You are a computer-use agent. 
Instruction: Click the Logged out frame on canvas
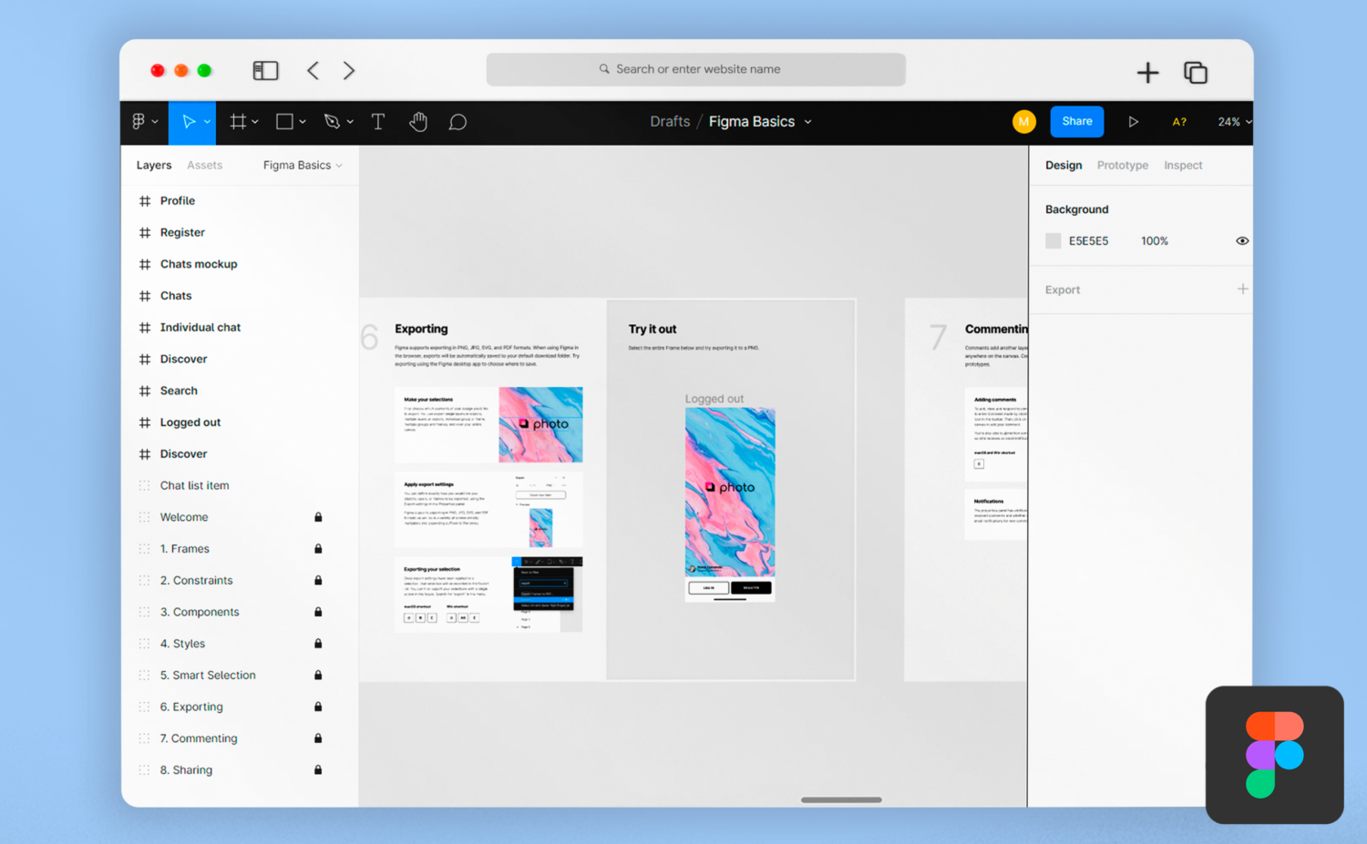(x=730, y=504)
